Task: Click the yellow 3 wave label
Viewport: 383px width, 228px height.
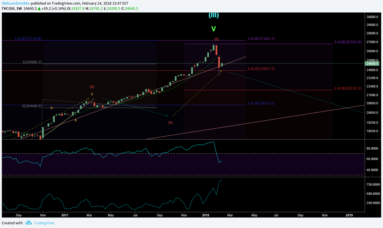Action: tap(51, 108)
